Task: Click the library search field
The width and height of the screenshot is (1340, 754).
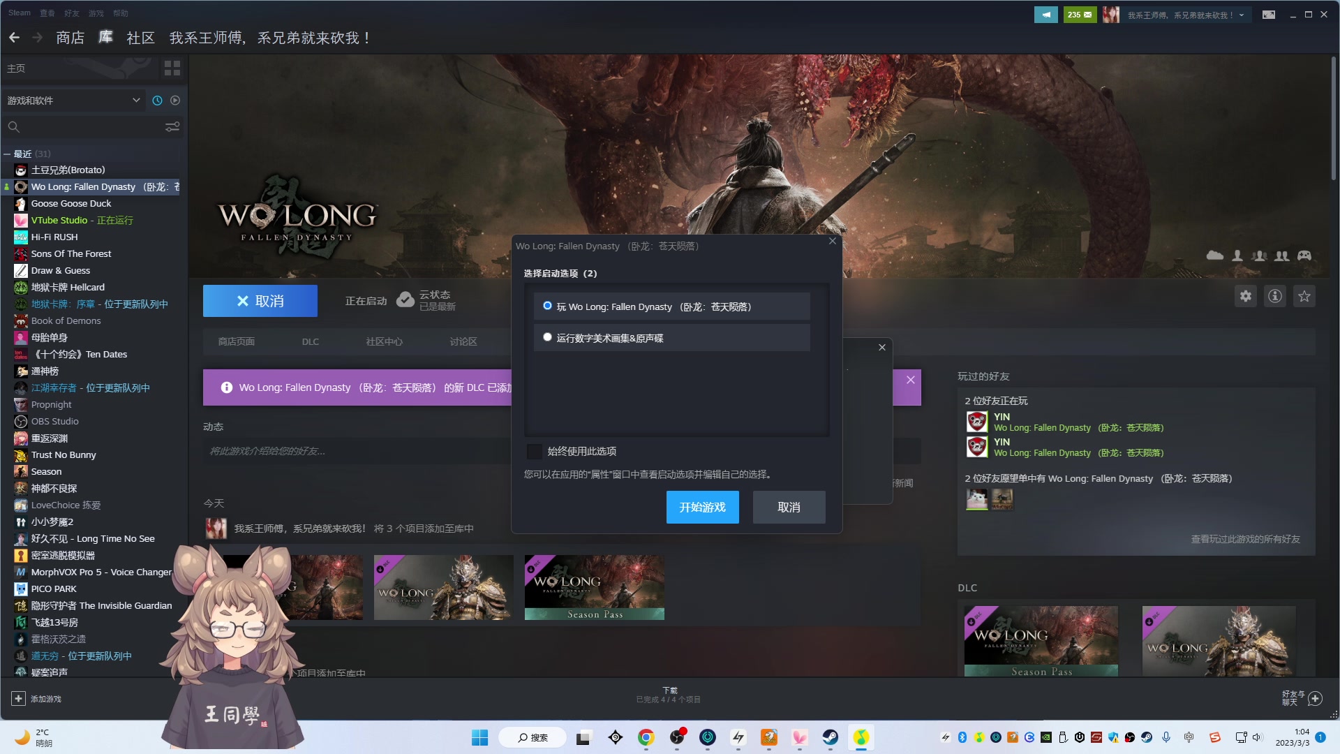Action: click(x=84, y=126)
